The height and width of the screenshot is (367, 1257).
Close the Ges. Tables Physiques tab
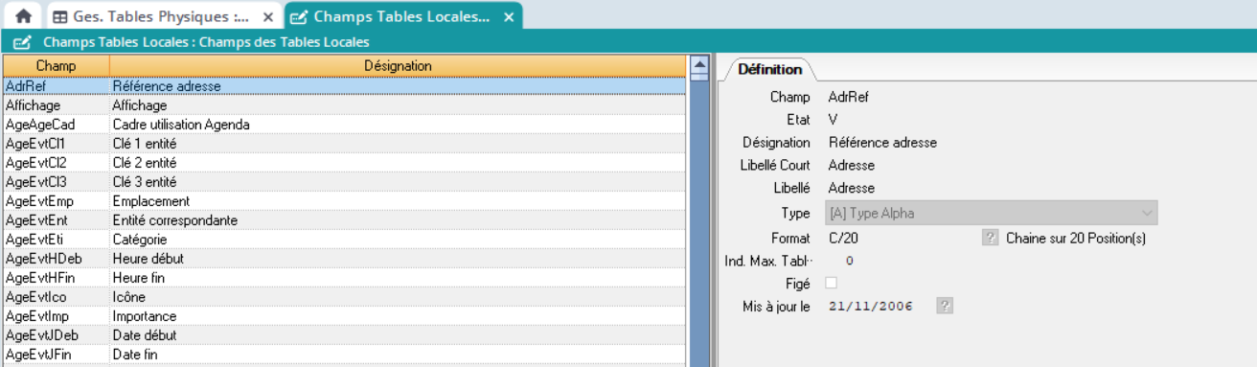(268, 17)
